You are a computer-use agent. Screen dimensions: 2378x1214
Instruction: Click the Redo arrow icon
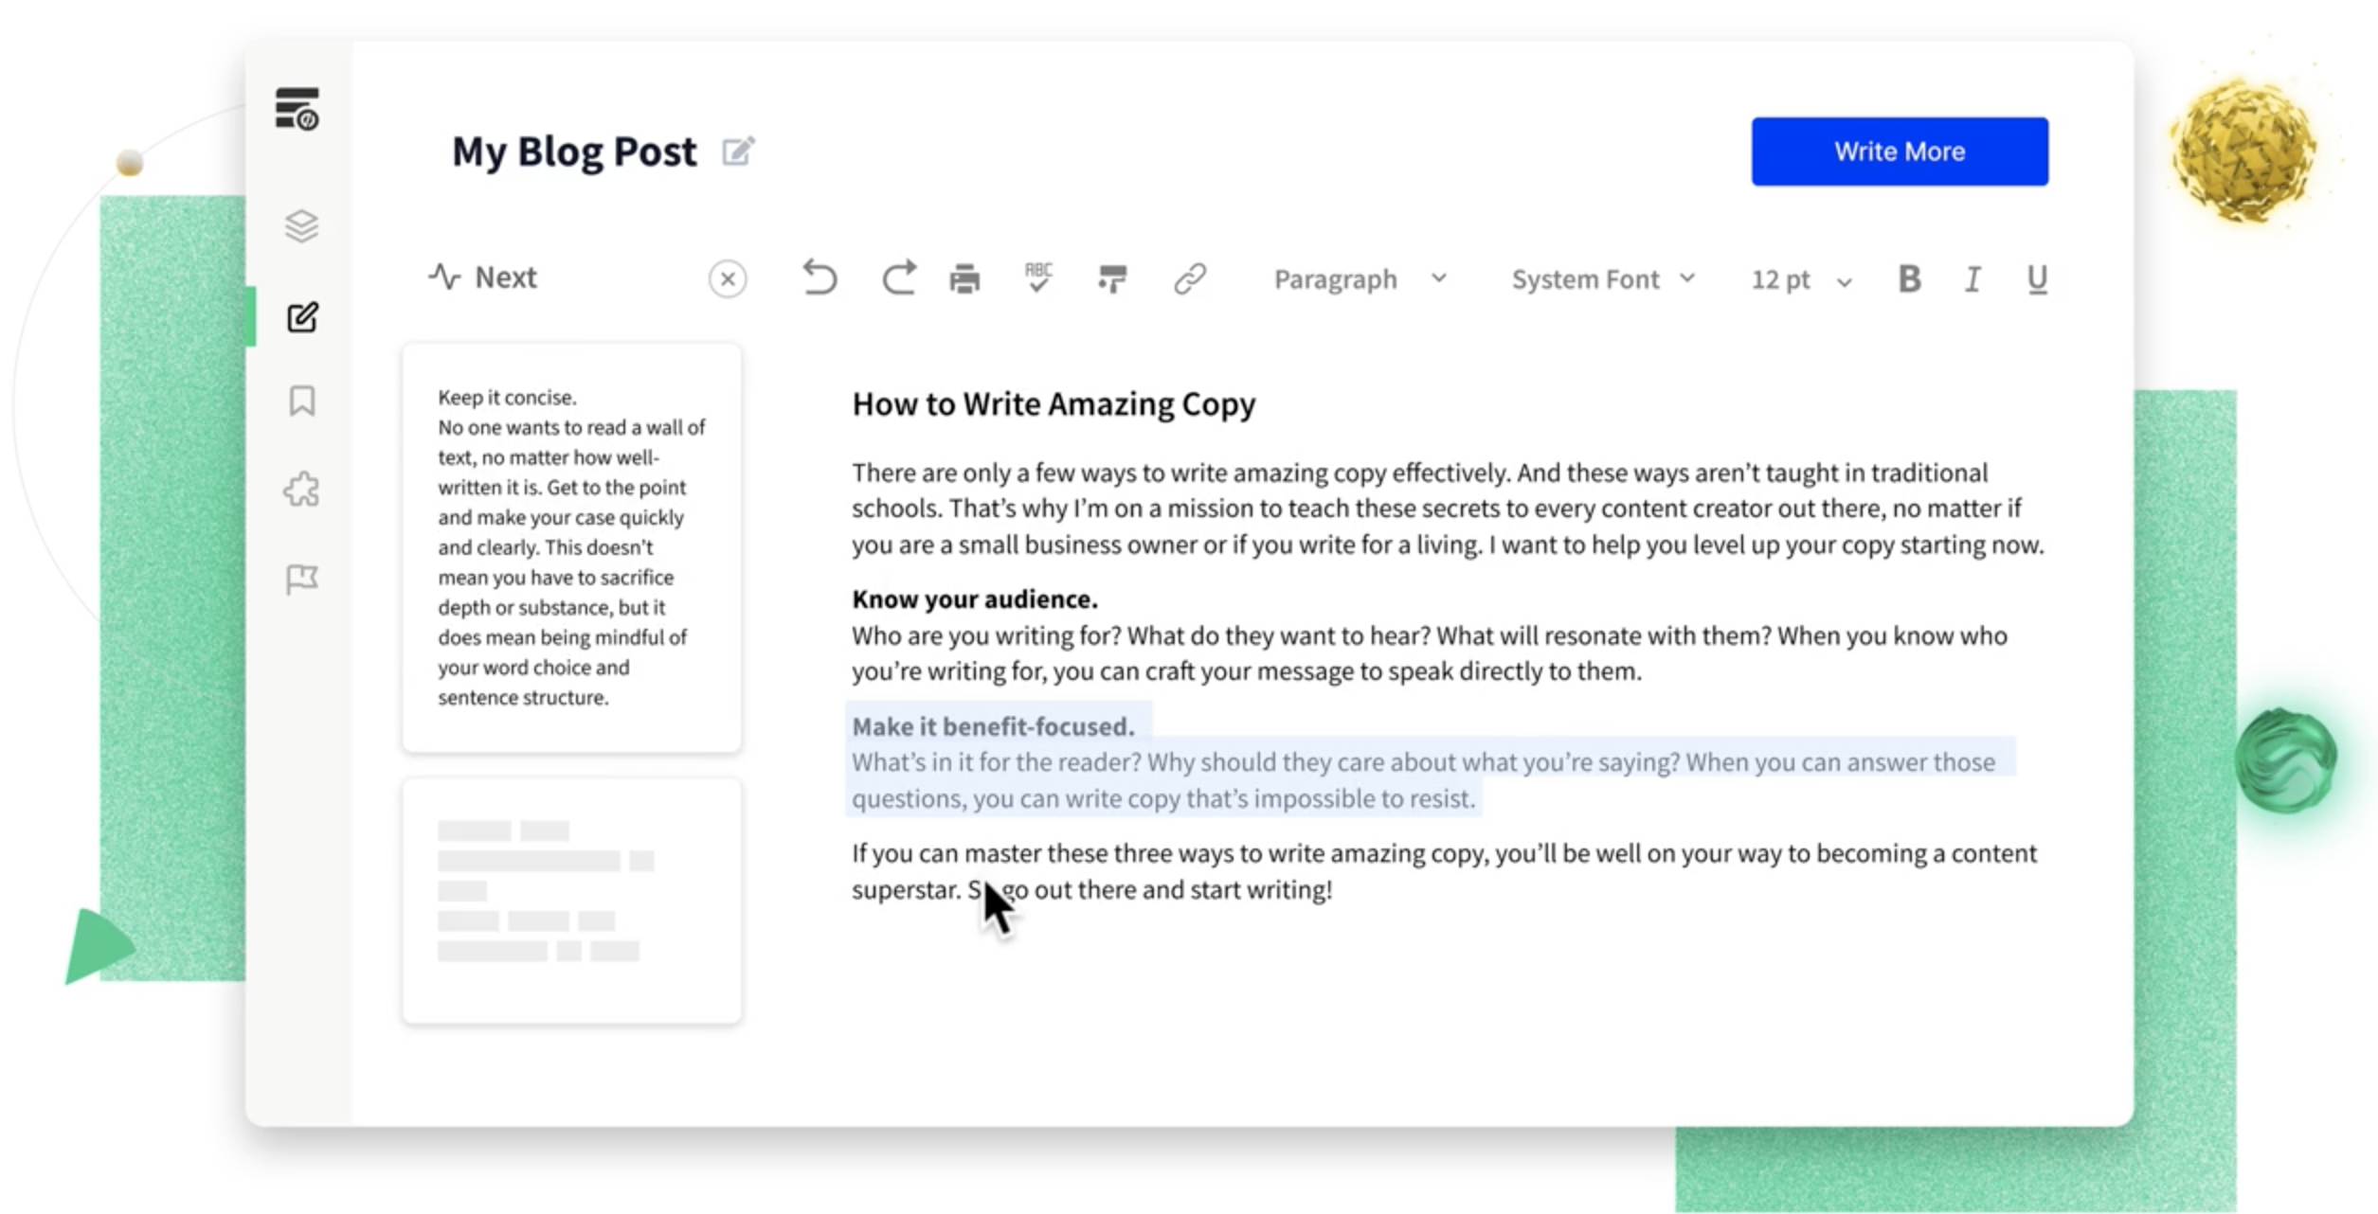898,277
